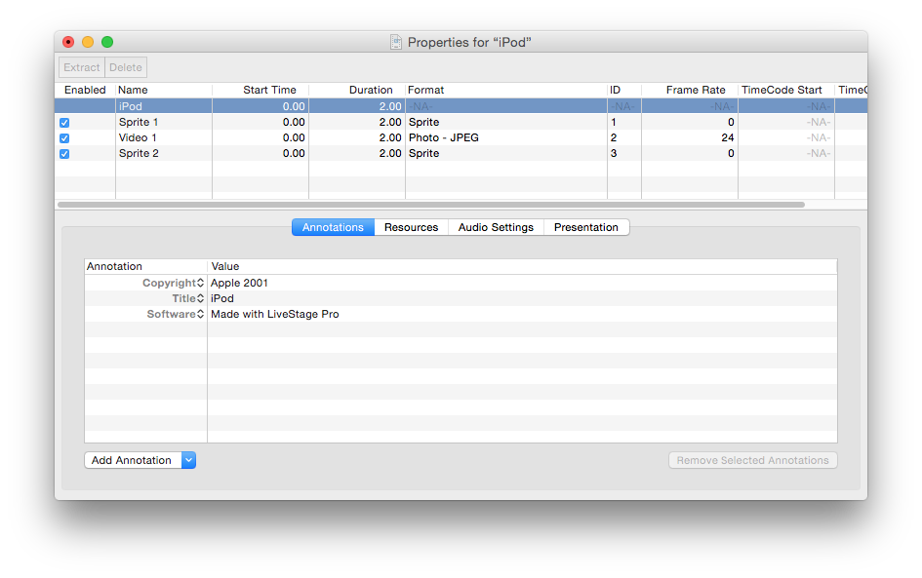Select the iPod movie row

point(461,106)
